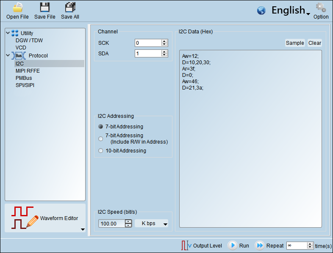The image size is (333, 253).
Task: Click the globe language icon
Action: coord(261,11)
